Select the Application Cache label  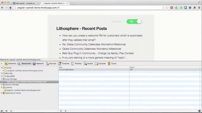point(13,93)
